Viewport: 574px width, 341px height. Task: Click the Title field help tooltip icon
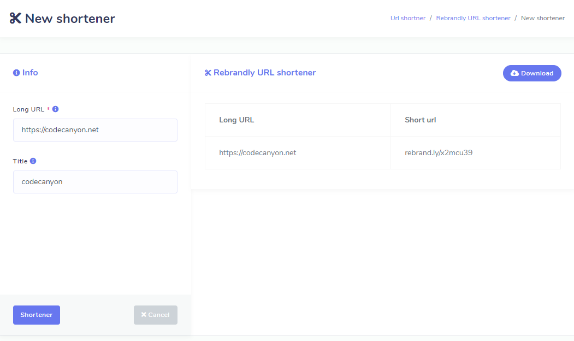pos(33,161)
